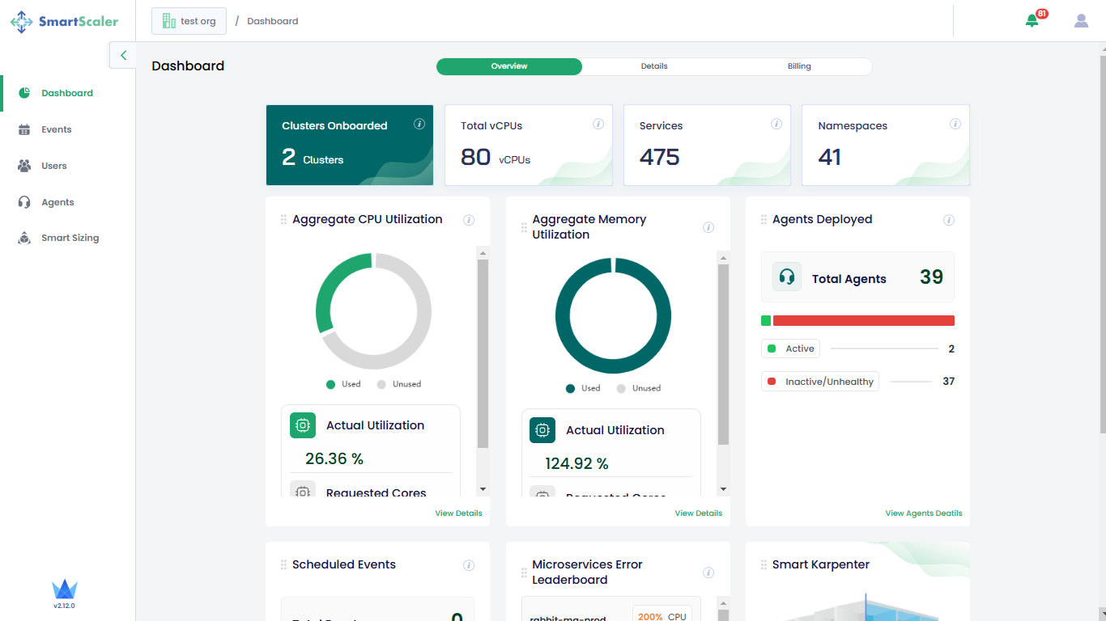Click info icon on Aggregate Memory Utilization
1106x621 pixels.
coord(708,227)
